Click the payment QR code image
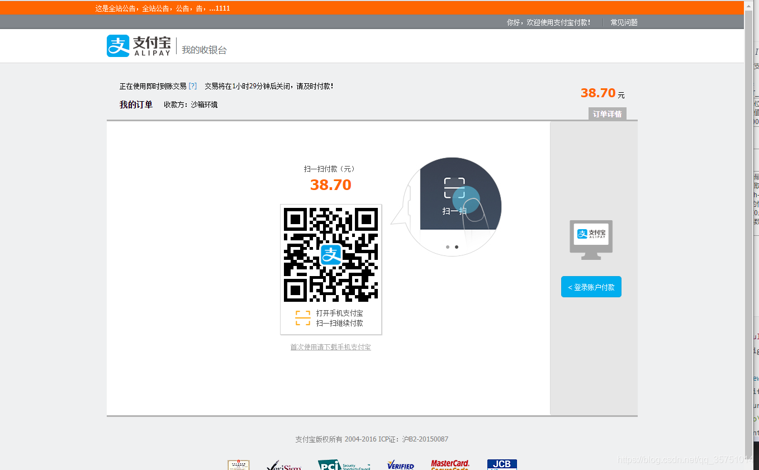759x470 pixels. click(331, 255)
